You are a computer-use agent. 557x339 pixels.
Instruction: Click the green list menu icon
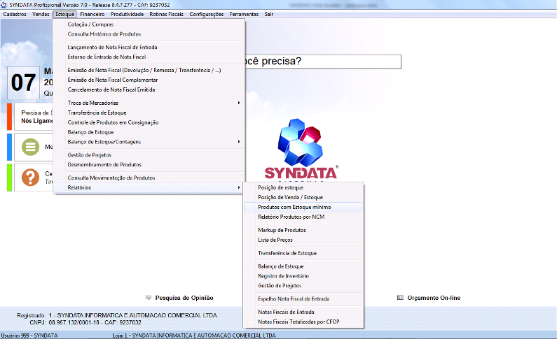pos(31,147)
